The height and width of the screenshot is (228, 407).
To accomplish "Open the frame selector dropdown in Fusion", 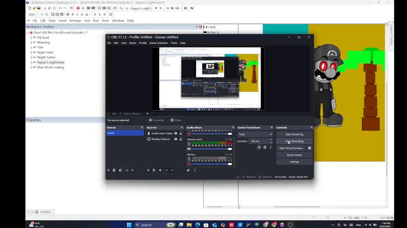I will (x=152, y=8).
